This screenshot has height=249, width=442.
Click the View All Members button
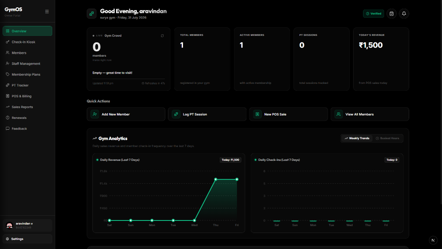(370, 114)
